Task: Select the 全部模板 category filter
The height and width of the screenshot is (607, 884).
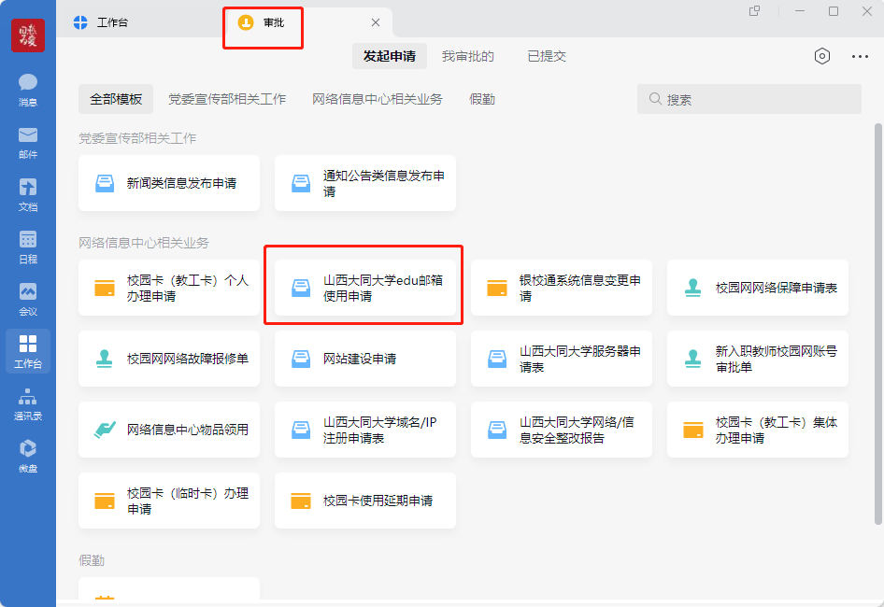Action: coord(116,99)
